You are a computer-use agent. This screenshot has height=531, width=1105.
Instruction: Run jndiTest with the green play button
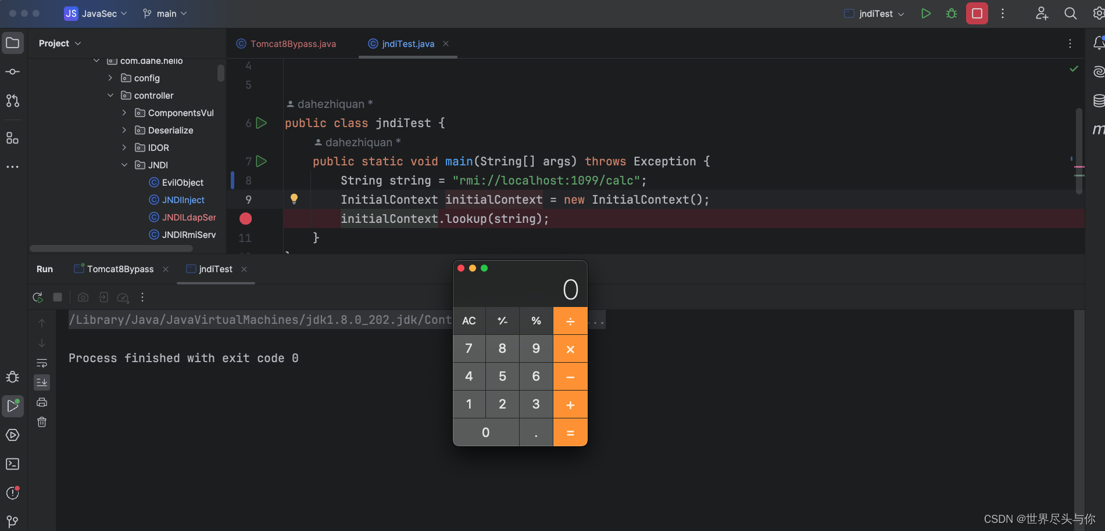coord(926,13)
